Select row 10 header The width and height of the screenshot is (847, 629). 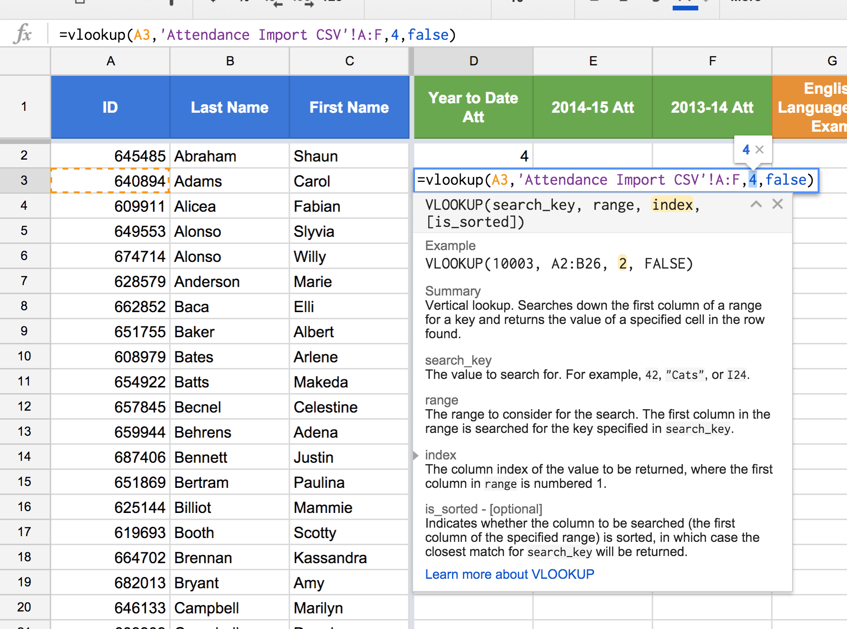(25, 356)
